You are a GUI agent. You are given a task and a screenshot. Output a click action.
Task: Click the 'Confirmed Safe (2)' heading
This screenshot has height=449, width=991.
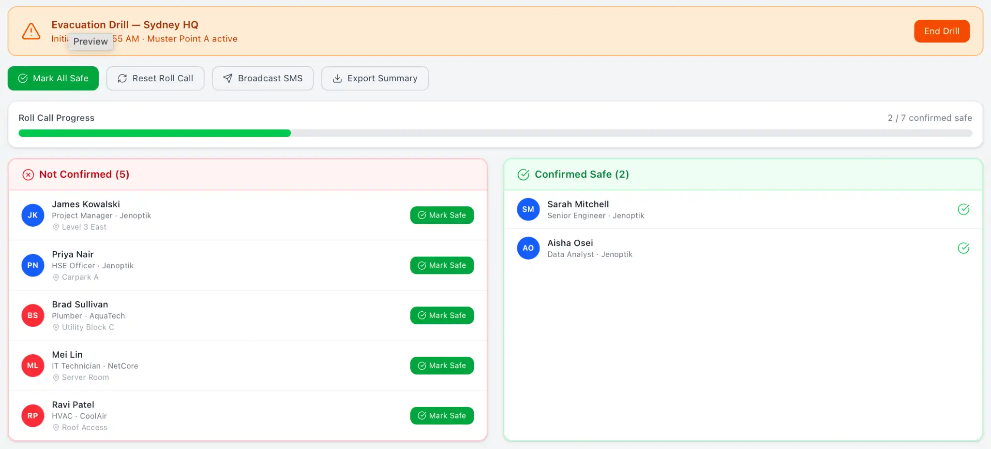pos(582,174)
